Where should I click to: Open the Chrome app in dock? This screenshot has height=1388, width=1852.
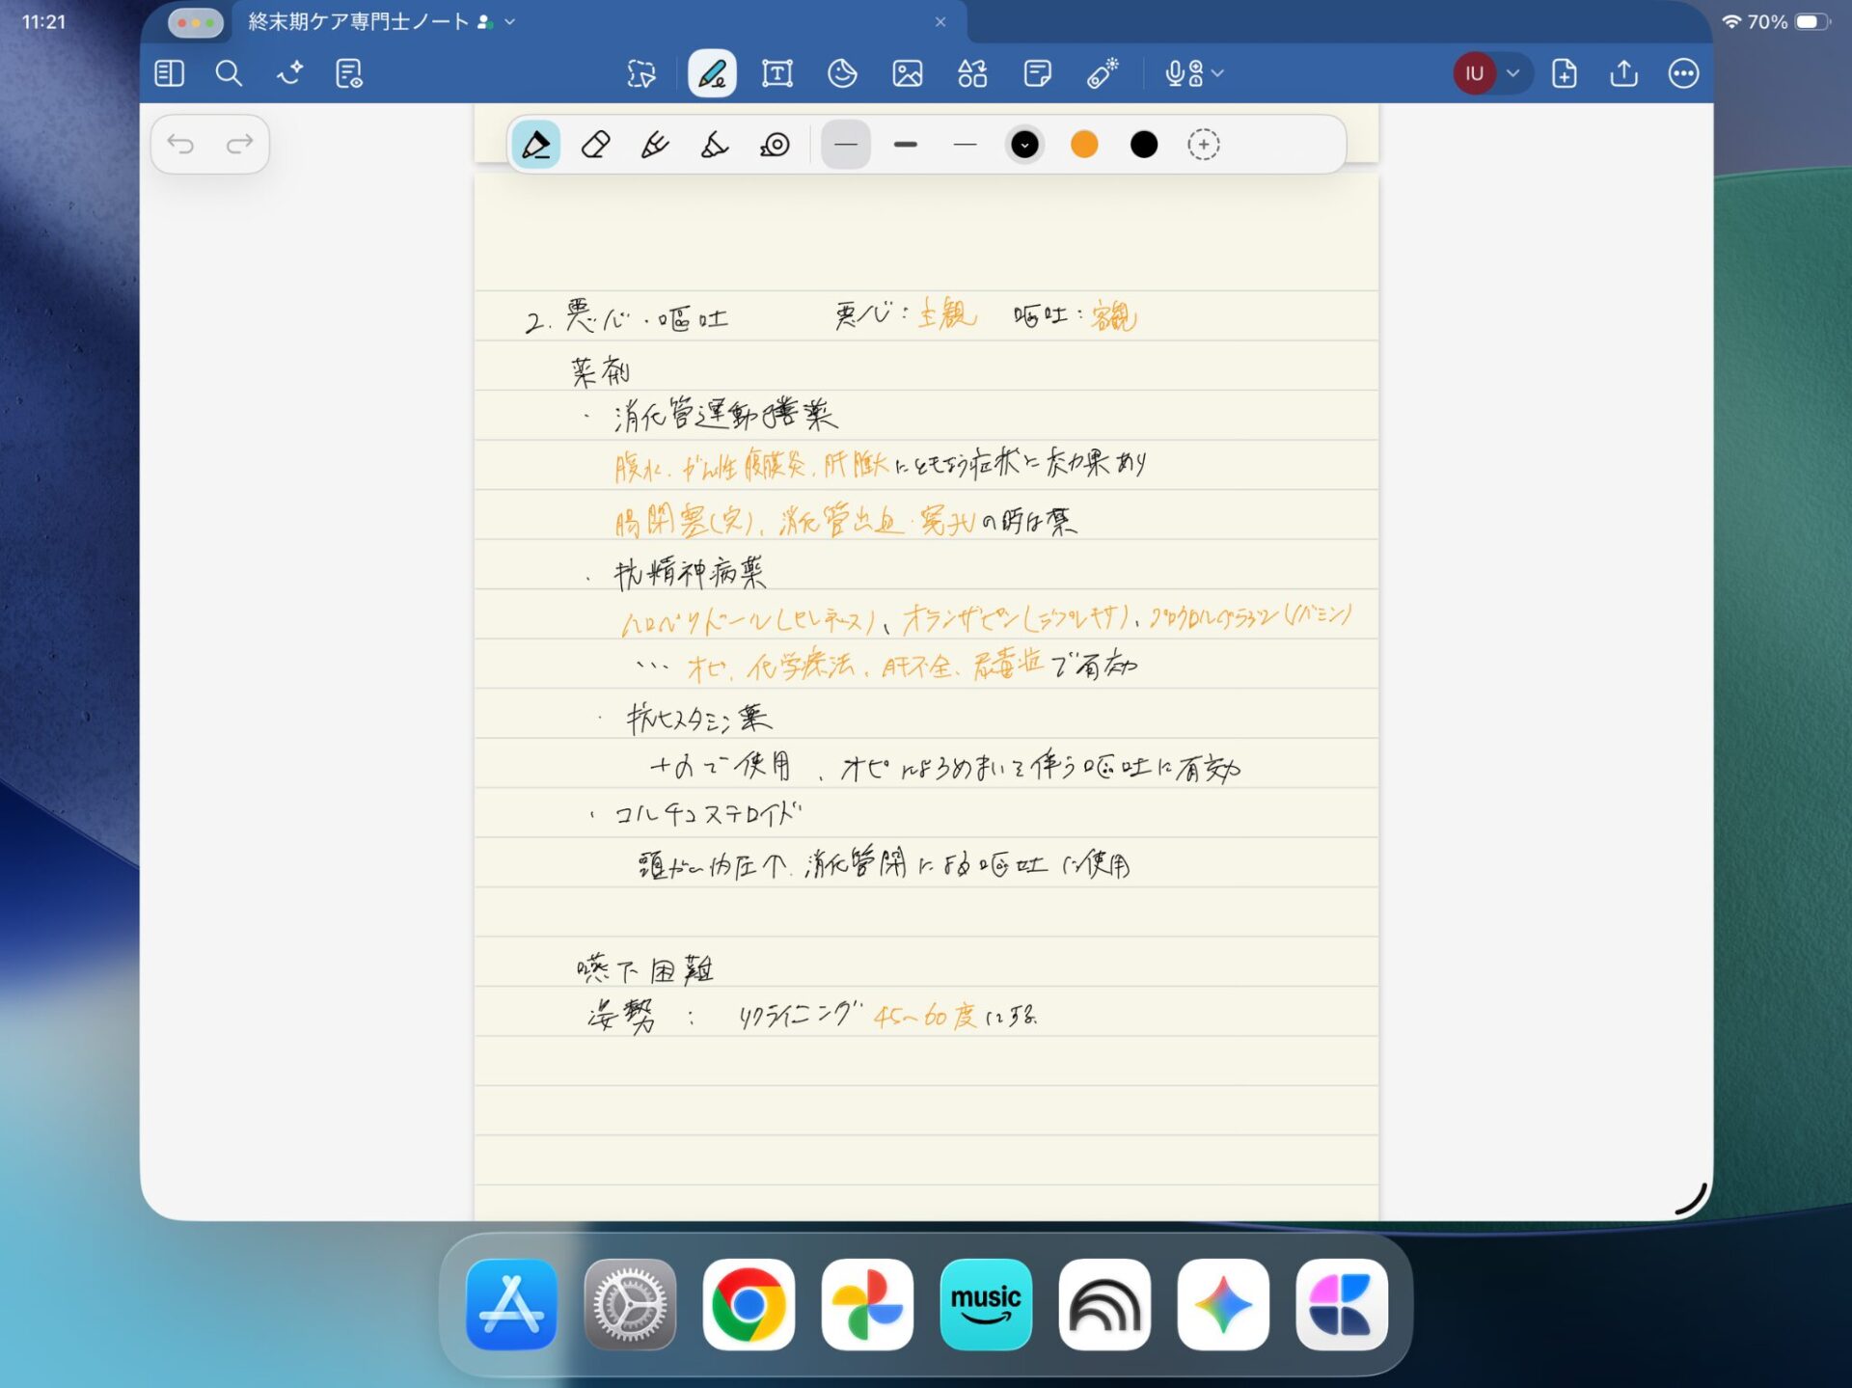point(749,1304)
